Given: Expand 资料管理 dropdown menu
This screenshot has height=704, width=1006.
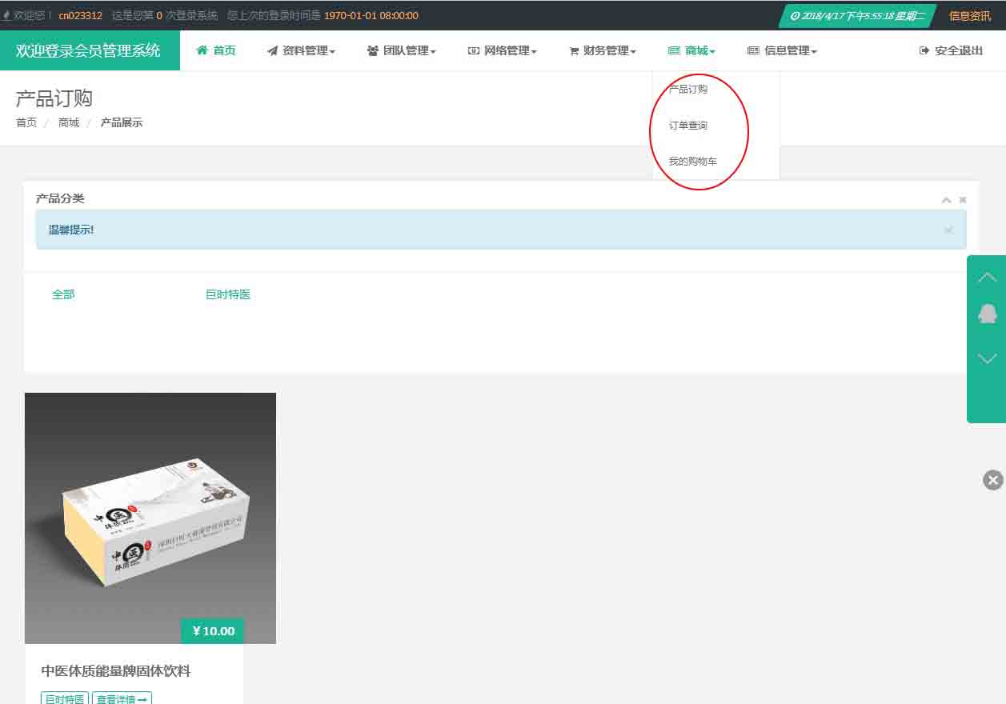Looking at the screenshot, I should point(301,50).
